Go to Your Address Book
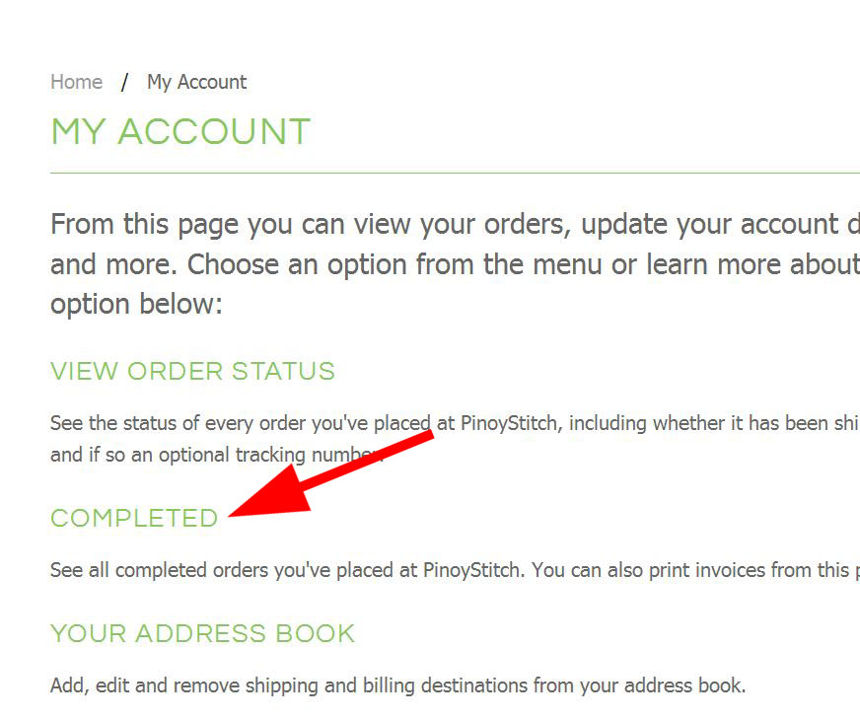Image resolution: width=860 pixels, height=720 pixels. pyautogui.click(x=202, y=633)
